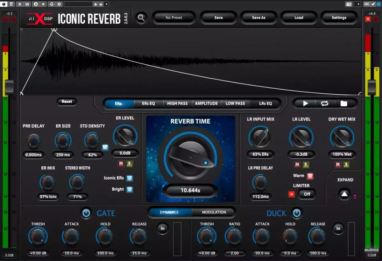
Task: Enable host Read automation (R)
Action: pos(20,4)
